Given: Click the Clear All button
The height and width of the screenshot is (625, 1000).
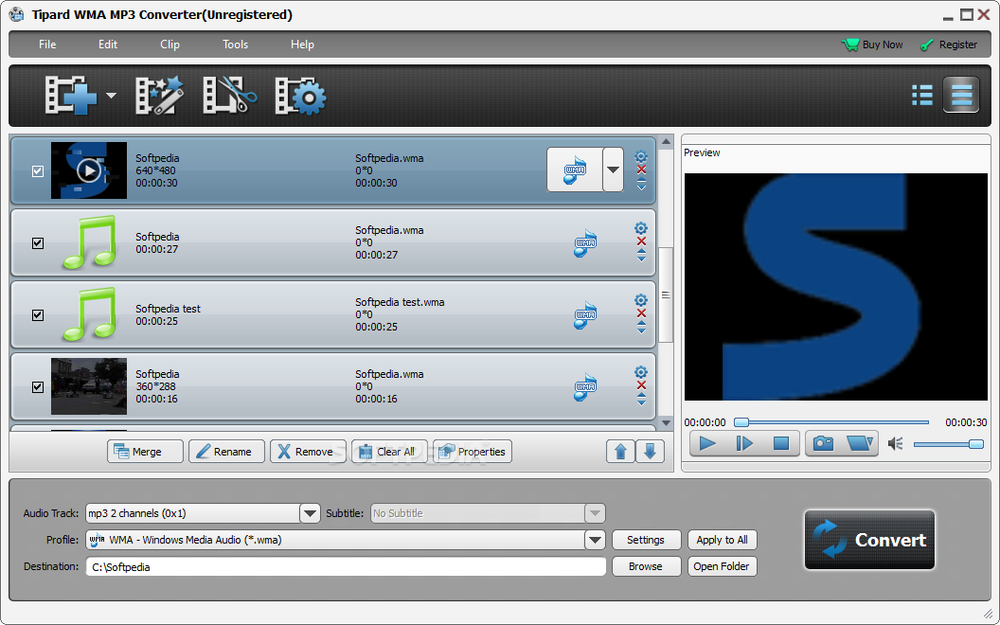Looking at the screenshot, I should pyautogui.click(x=389, y=452).
